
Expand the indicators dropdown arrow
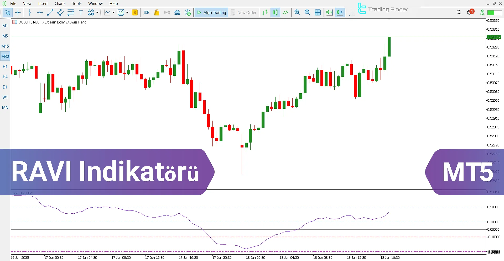(x=113, y=13)
